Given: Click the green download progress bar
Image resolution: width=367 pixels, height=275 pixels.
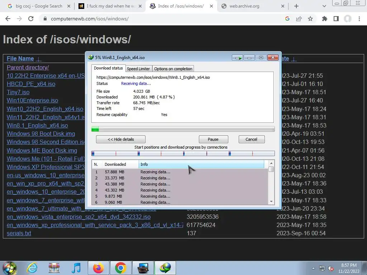Looking at the screenshot, I should tap(183, 129).
